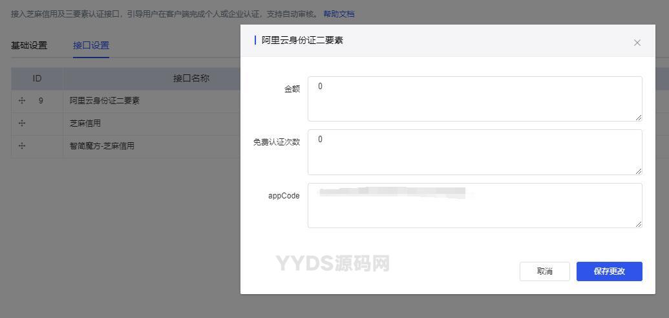Close the 阿里云身份证二要素 dialog with the X
669x318 pixels.
point(637,43)
